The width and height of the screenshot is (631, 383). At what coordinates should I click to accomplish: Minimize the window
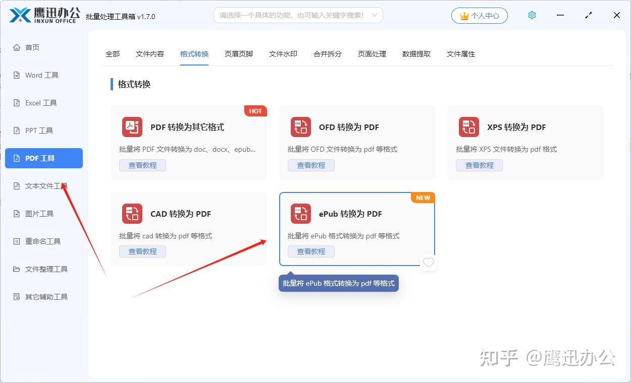pos(560,16)
